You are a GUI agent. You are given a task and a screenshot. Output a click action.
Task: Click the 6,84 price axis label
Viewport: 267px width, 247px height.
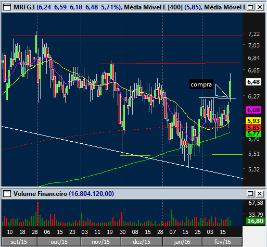pyautogui.click(x=254, y=58)
